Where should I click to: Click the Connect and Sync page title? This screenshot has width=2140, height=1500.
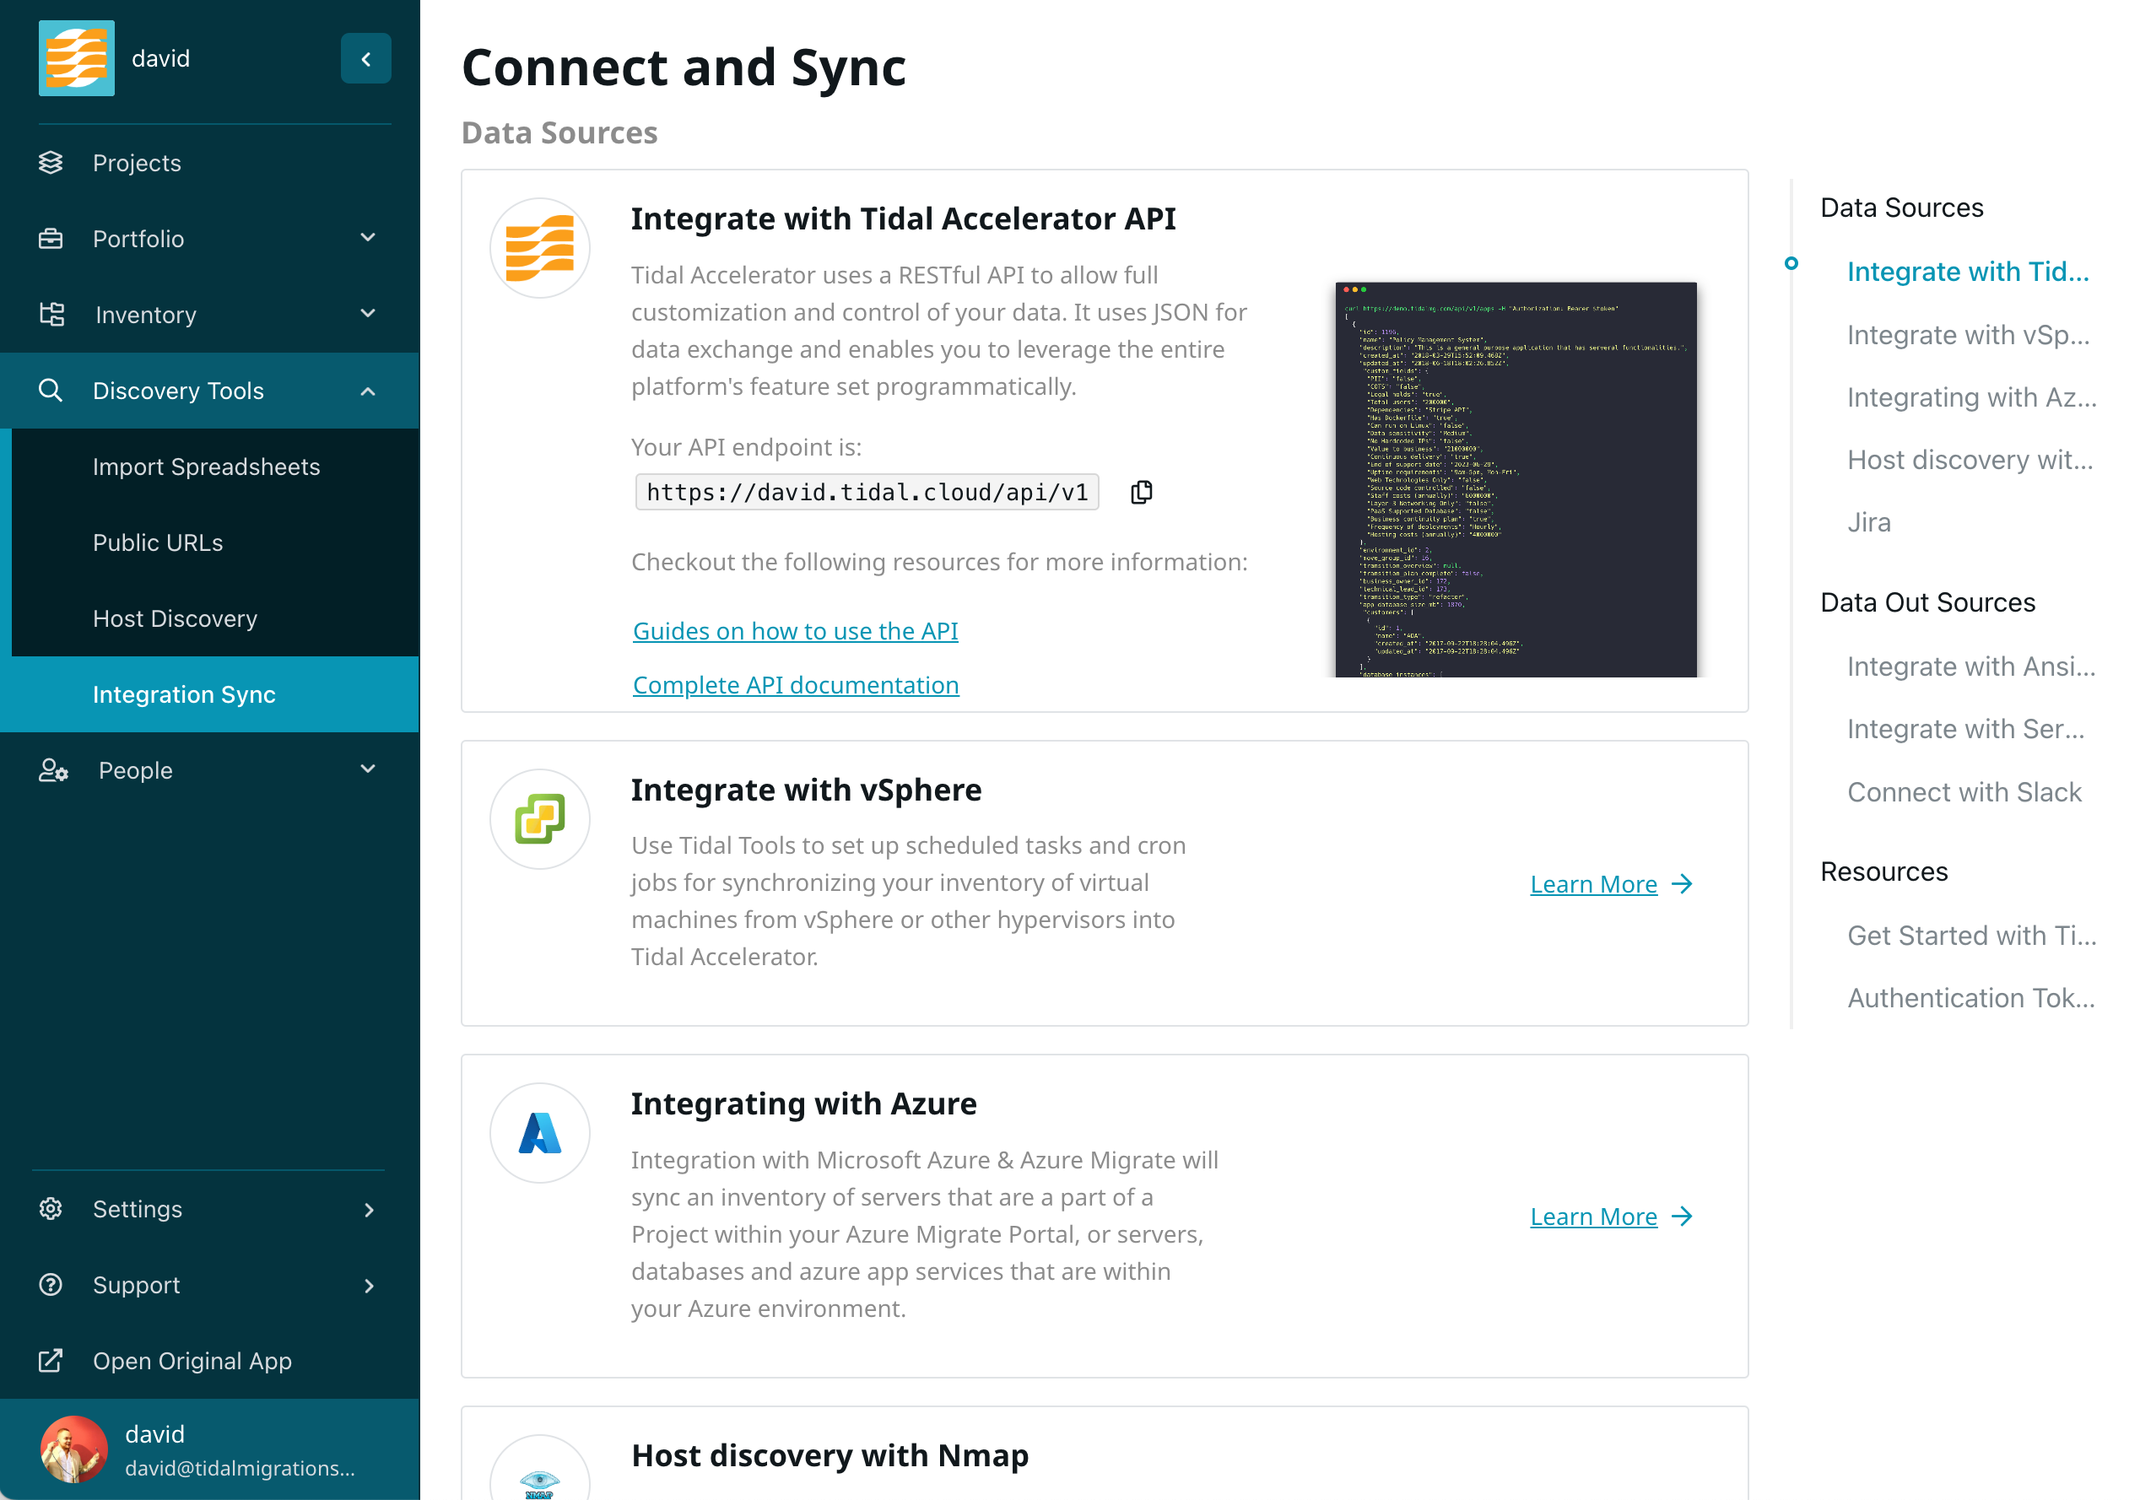(x=684, y=67)
